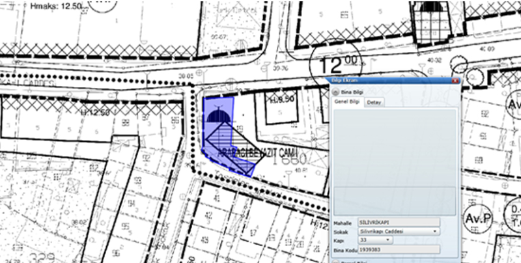Screen dimensions: 521x263
Task: Select the Genel Bilgi tab
Action: pyautogui.click(x=347, y=102)
